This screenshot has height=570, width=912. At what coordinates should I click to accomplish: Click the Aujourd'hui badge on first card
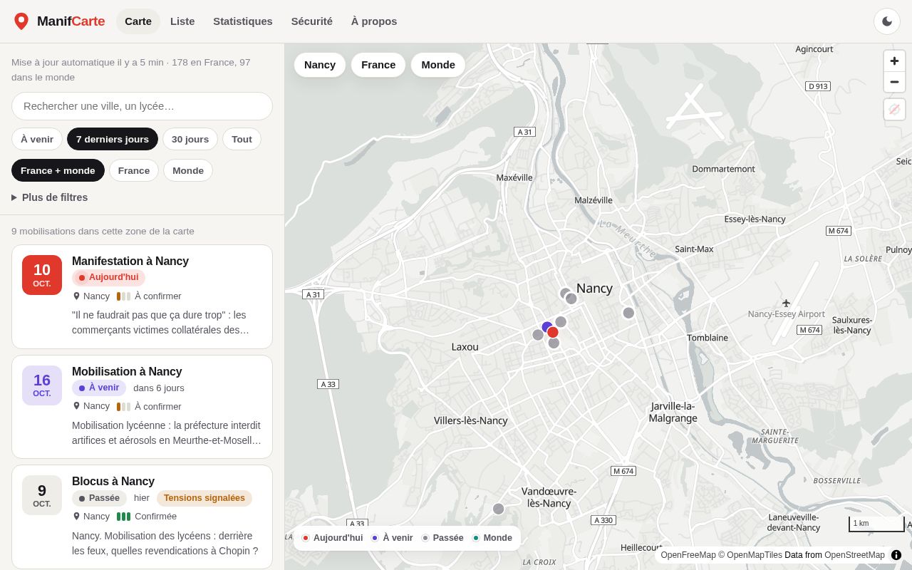[x=108, y=277]
